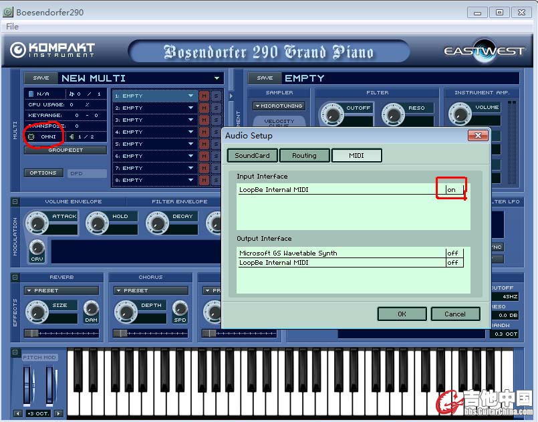Click the reverb DAM knob
The width and height of the screenshot is (538, 422).
(x=92, y=308)
